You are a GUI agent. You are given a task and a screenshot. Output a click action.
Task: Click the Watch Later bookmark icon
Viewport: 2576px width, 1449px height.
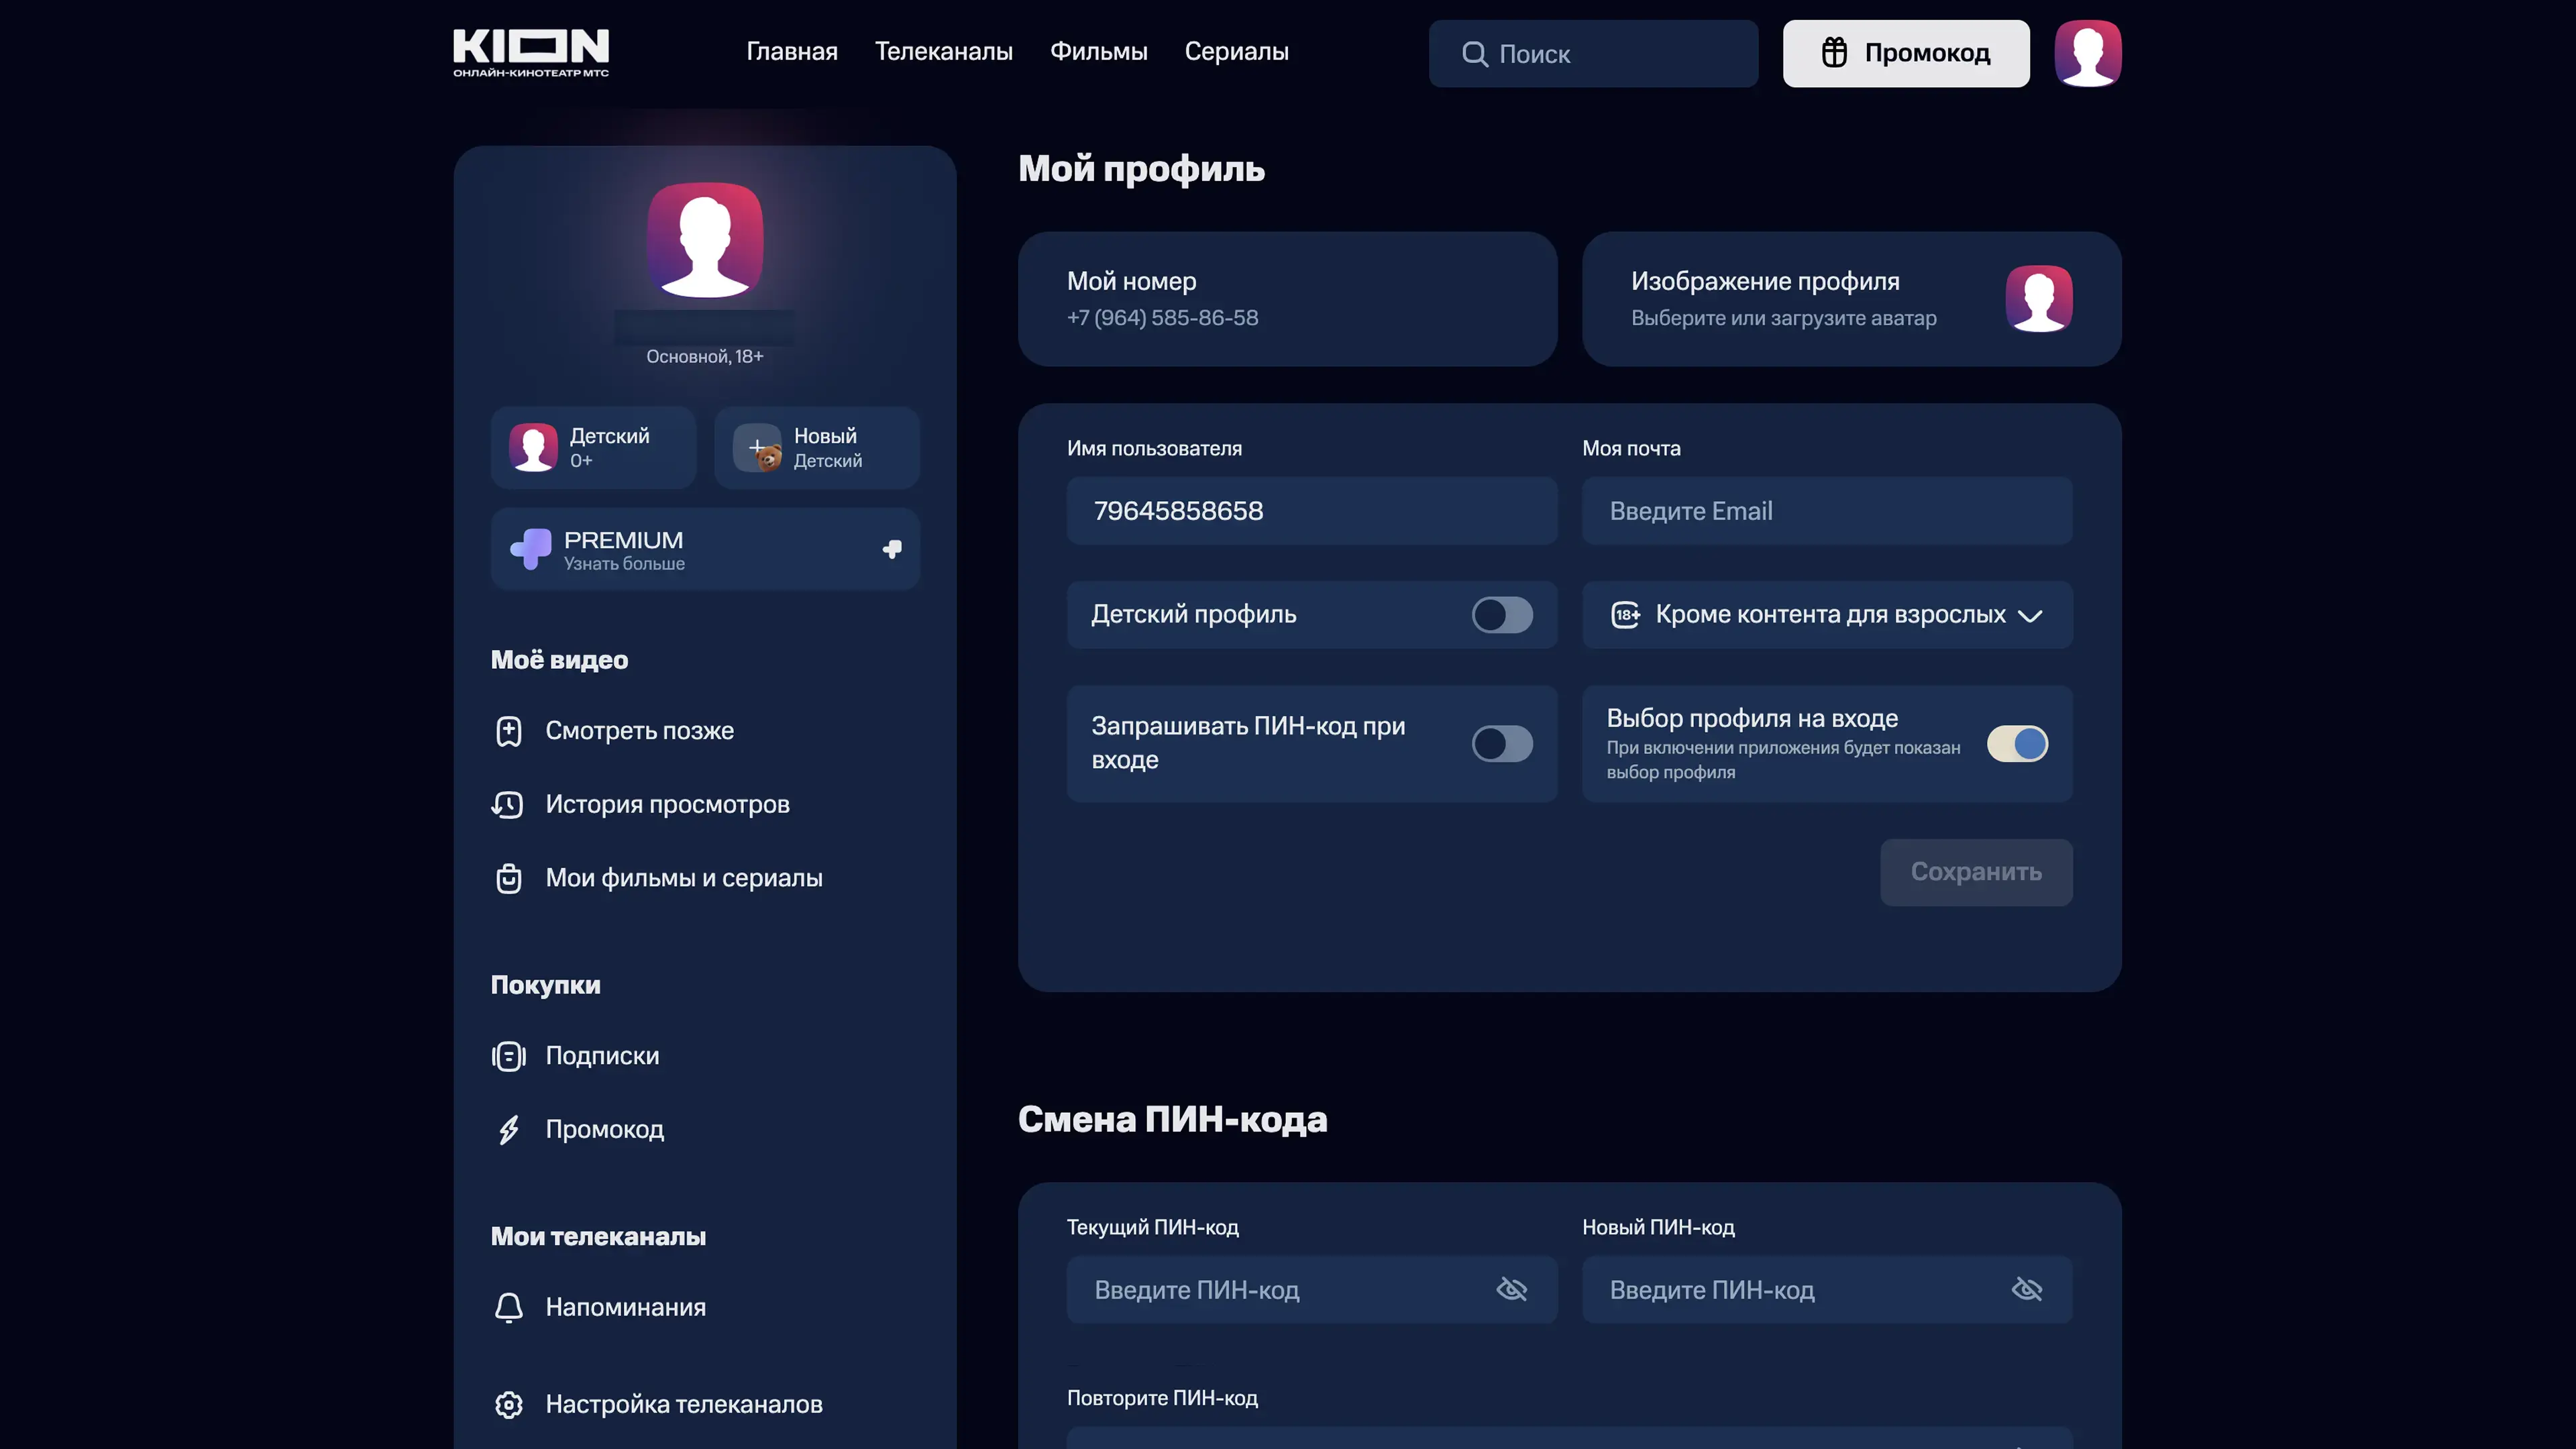pyautogui.click(x=508, y=731)
